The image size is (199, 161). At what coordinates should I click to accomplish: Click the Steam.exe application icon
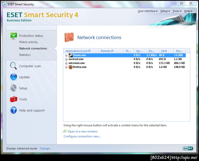(x=71, y=55)
